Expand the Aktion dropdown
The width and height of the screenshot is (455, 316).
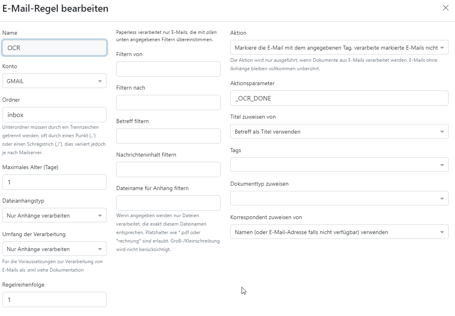[339, 47]
